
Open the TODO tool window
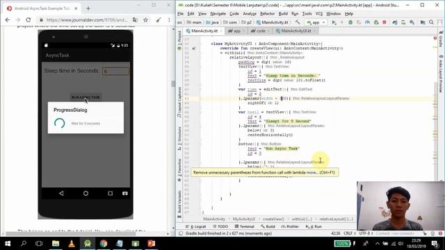pyautogui.click(x=220, y=226)
